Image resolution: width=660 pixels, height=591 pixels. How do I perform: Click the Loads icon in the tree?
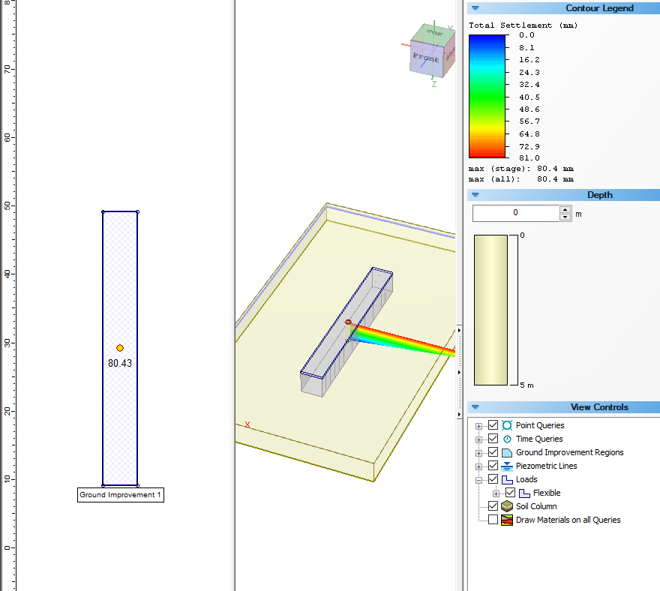coord(507,479)
